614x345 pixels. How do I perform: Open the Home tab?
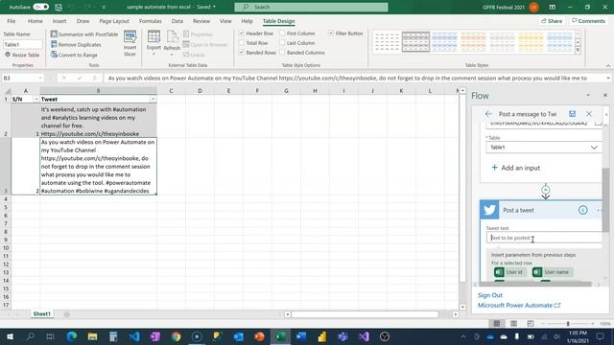pos(35,21)
